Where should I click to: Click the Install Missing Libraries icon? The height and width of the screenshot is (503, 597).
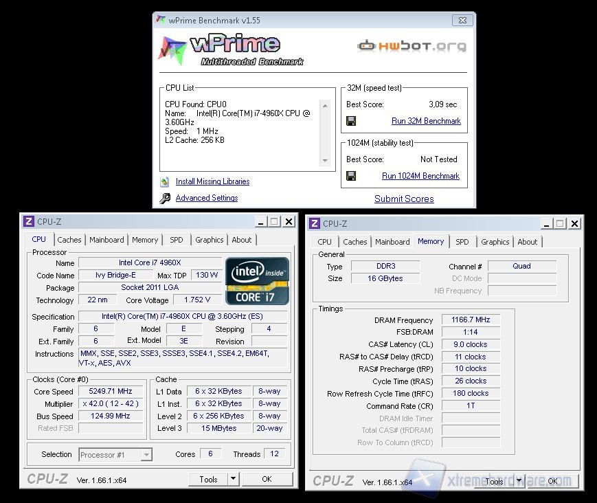(x=165, y=181)
